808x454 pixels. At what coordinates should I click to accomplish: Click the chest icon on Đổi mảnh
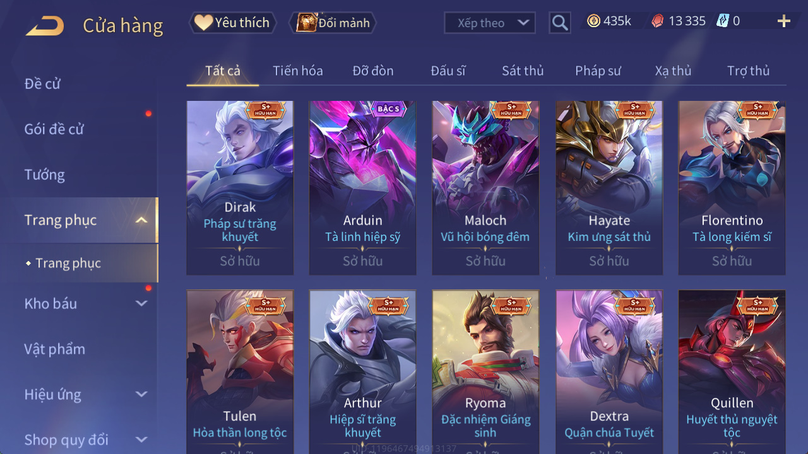coord(307,23)
